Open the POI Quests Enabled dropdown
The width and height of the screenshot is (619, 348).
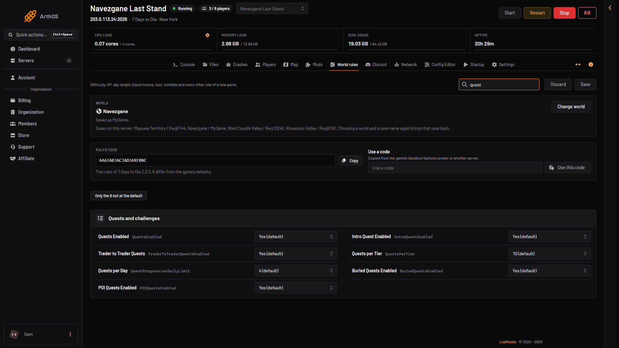[x=296, y=288]
